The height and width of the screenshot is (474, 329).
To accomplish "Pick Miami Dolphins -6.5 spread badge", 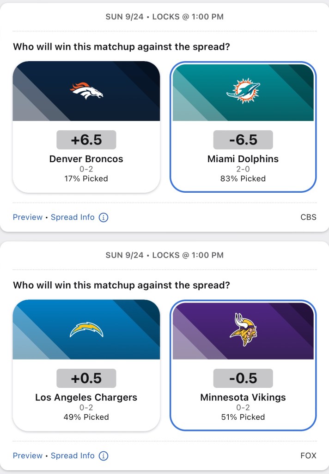I will (x=243, y=140).
